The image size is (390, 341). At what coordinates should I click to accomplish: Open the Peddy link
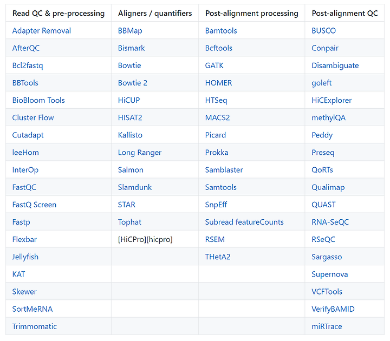point(322,135)
